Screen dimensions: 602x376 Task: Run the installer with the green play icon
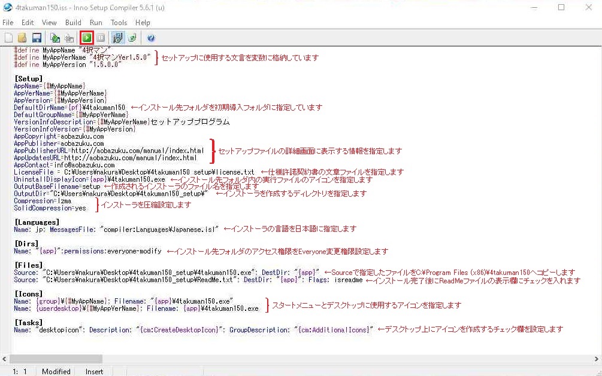(x=87, y=38)
